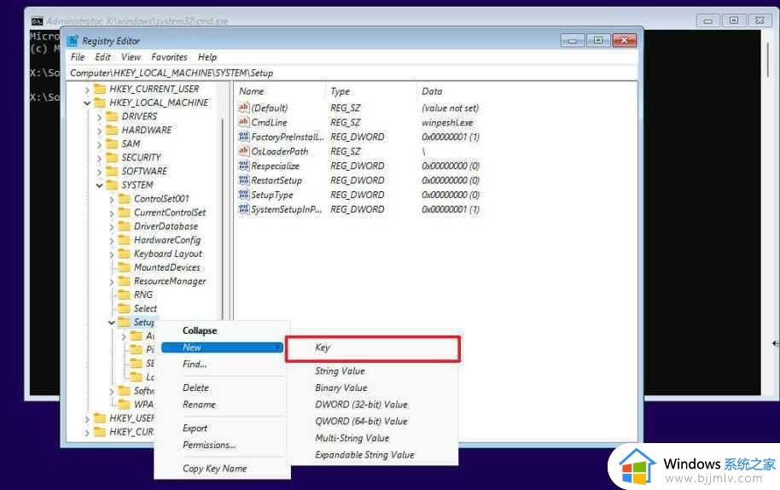Click the SYSTEM folder icon

click(x=112, y=185)
